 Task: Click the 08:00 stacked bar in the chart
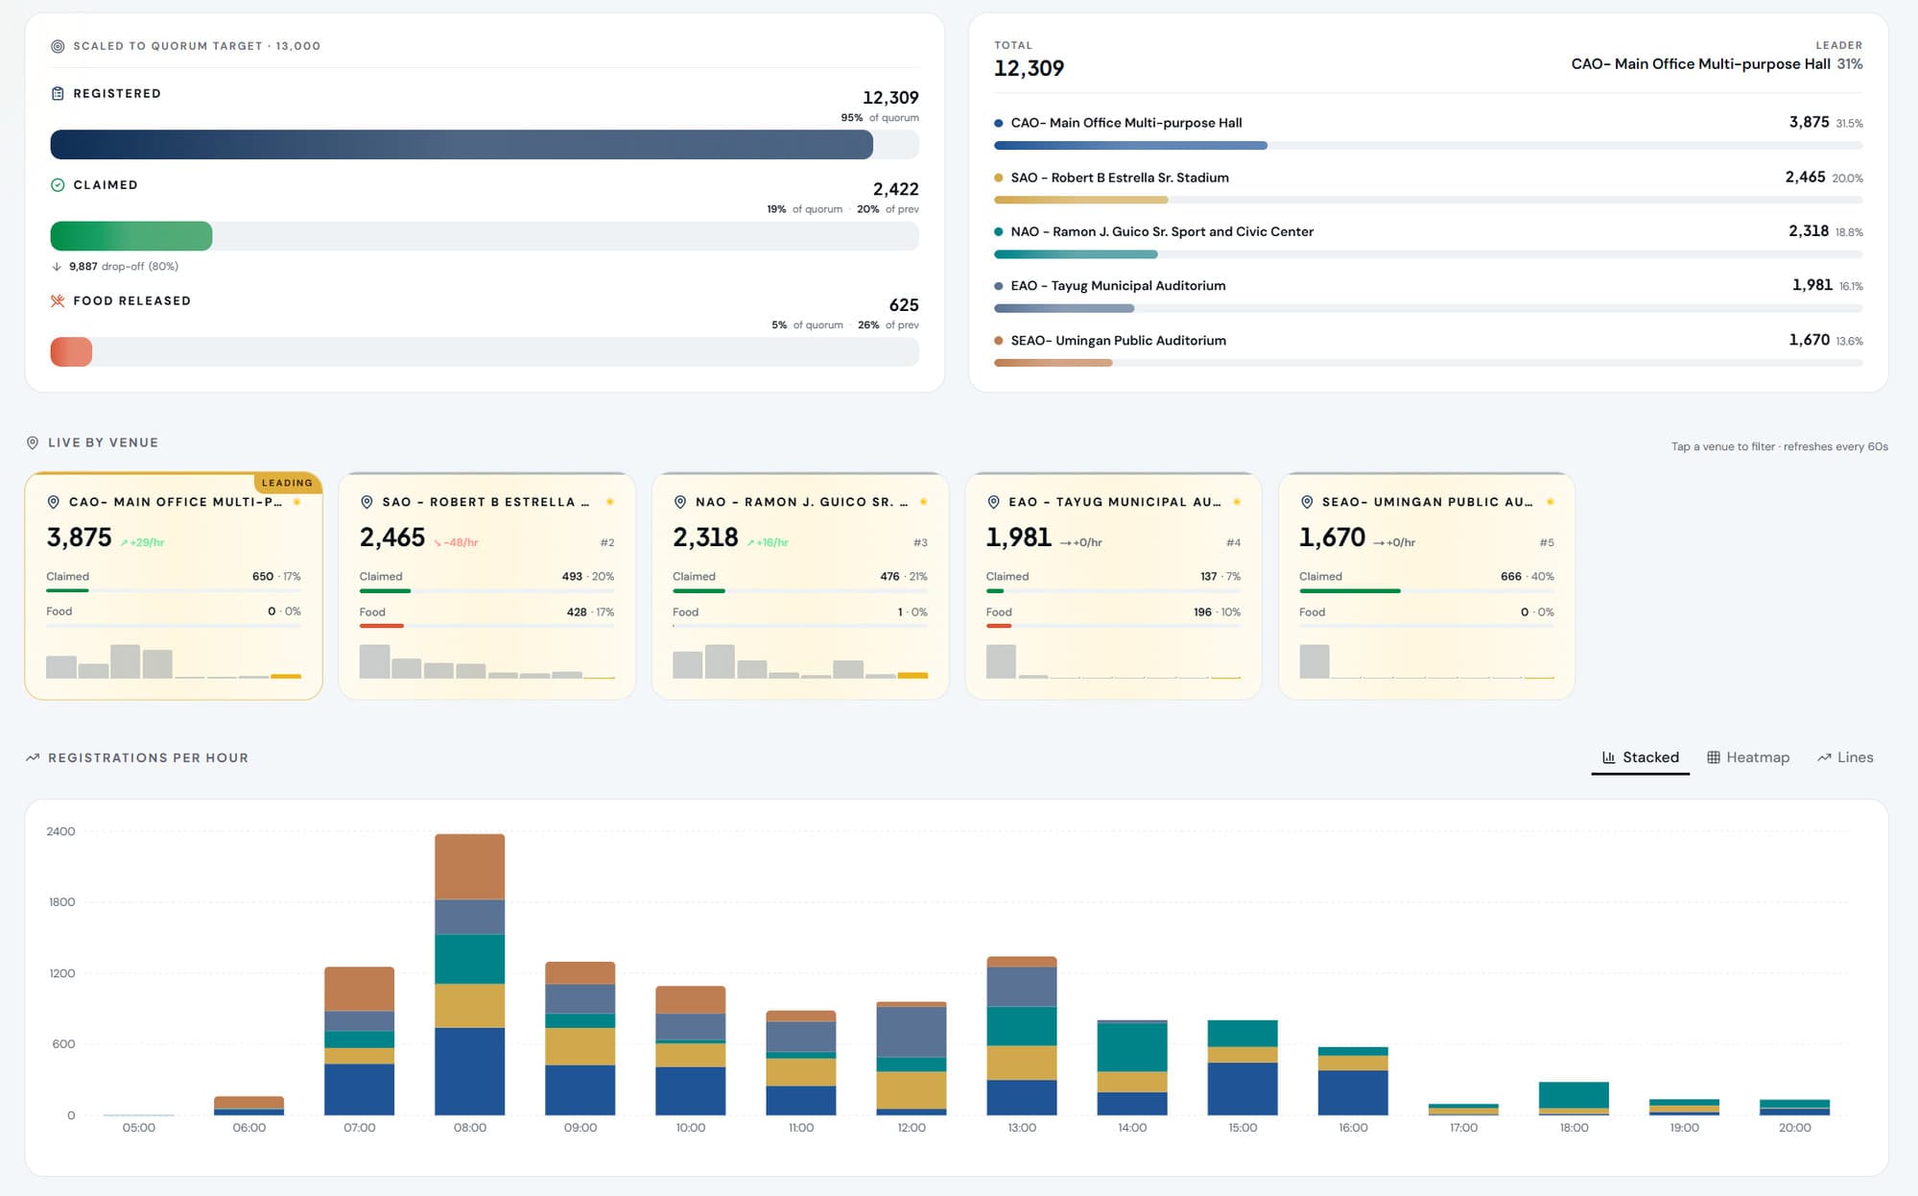click(x=470, y=974)
